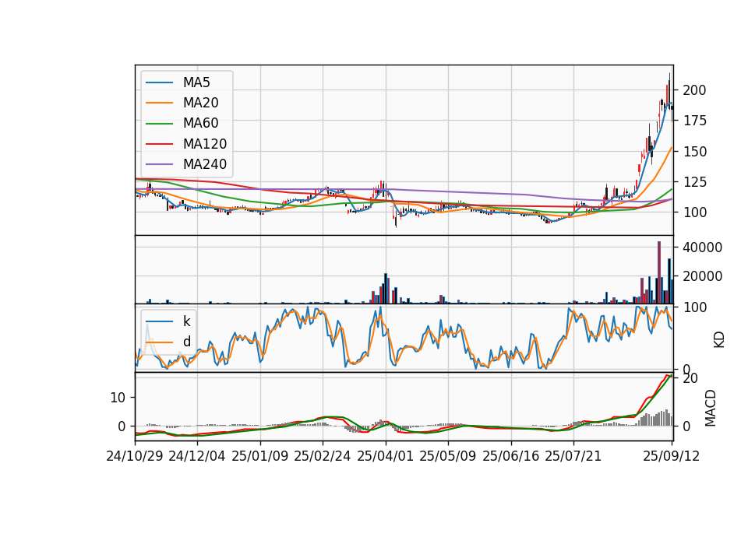Viewport: 748px width, 537px height.
Task: Click the 150 price axis label
Action: [694, 152]
